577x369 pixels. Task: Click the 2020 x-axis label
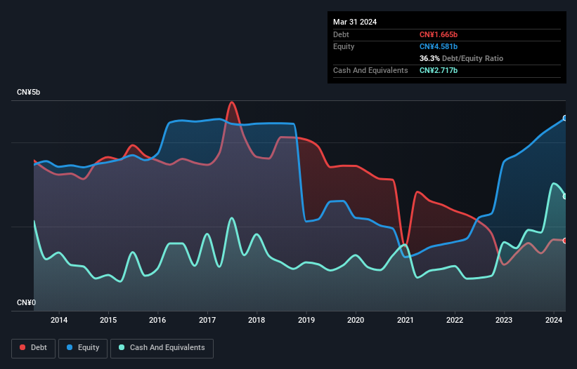coord(356,320)
